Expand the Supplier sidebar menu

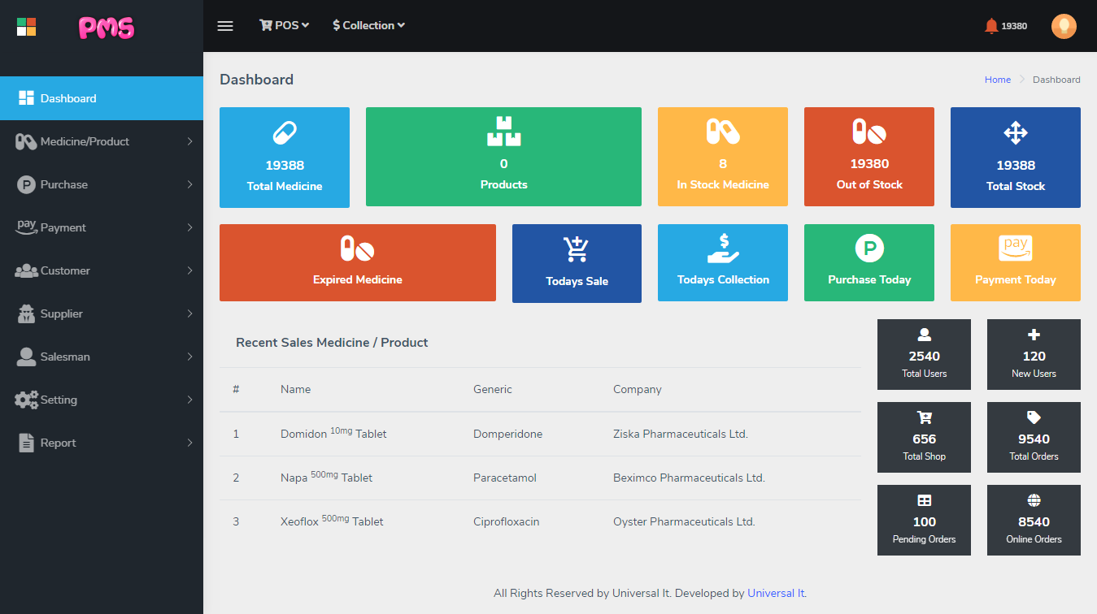tap(102, 313)
